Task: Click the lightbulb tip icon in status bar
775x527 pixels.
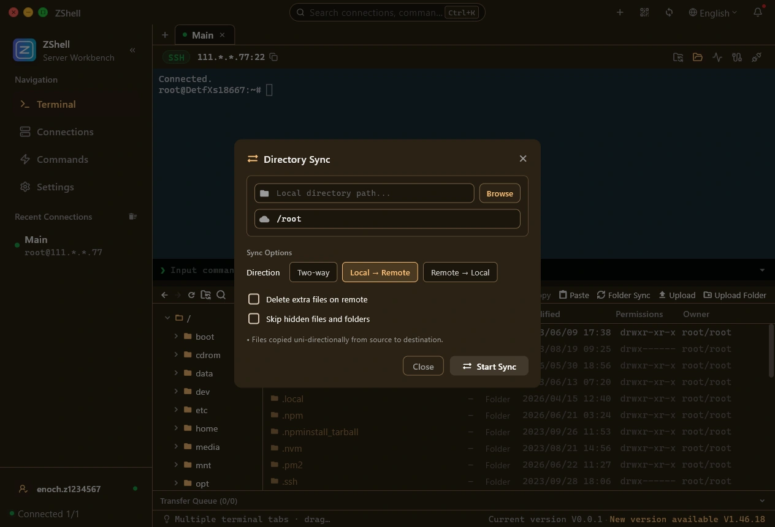Action: point(166,519)
